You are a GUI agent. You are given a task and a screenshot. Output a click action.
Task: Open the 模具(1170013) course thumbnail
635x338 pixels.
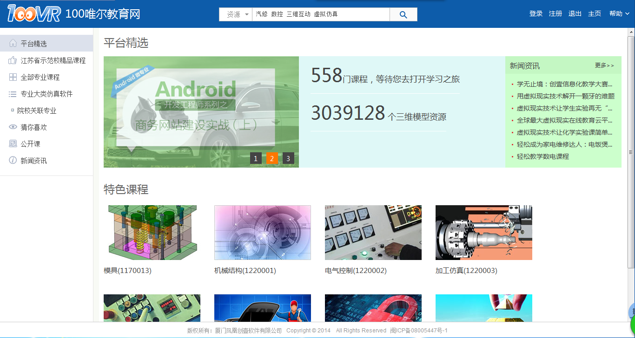coord(152,233)
